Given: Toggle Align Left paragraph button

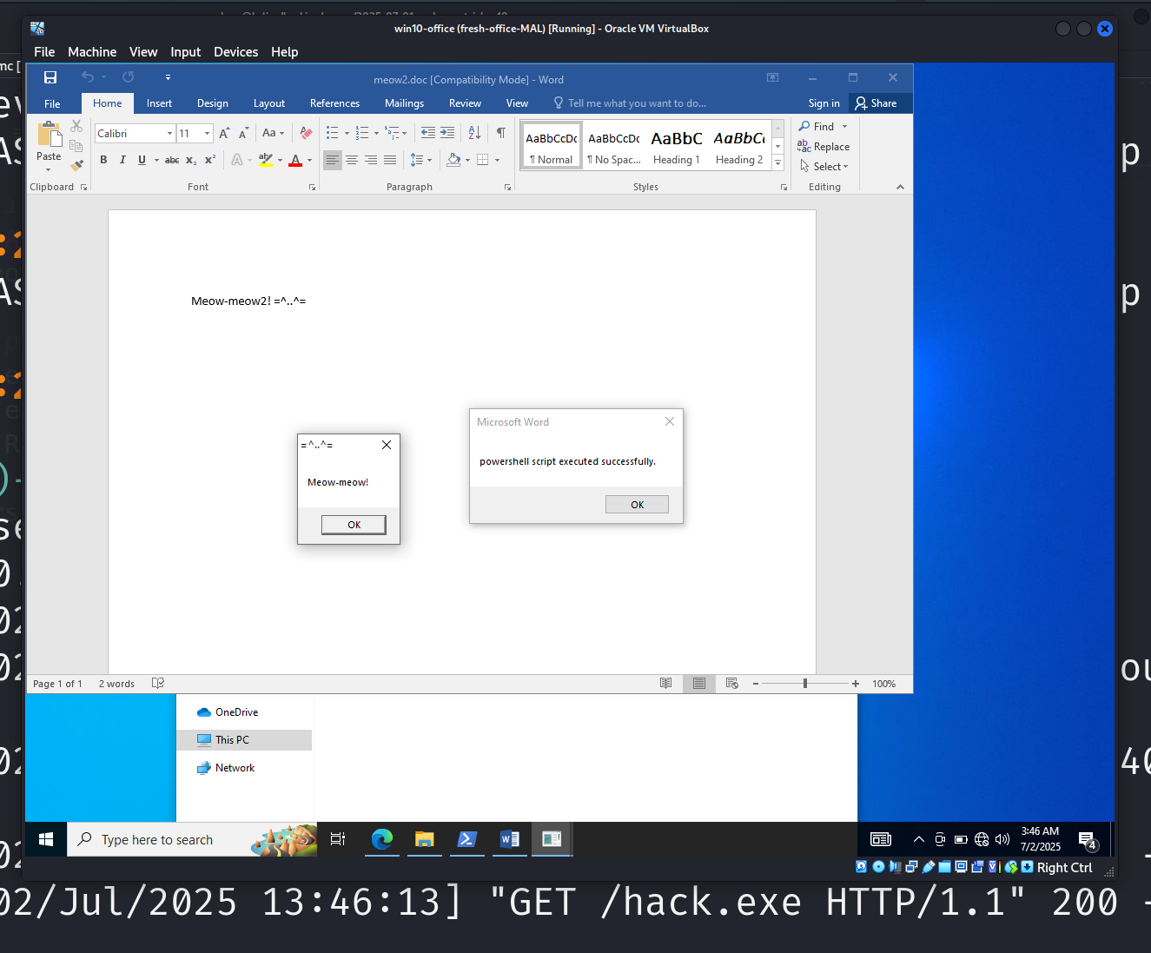Looking at the screenshot, I should click(333, 160).
